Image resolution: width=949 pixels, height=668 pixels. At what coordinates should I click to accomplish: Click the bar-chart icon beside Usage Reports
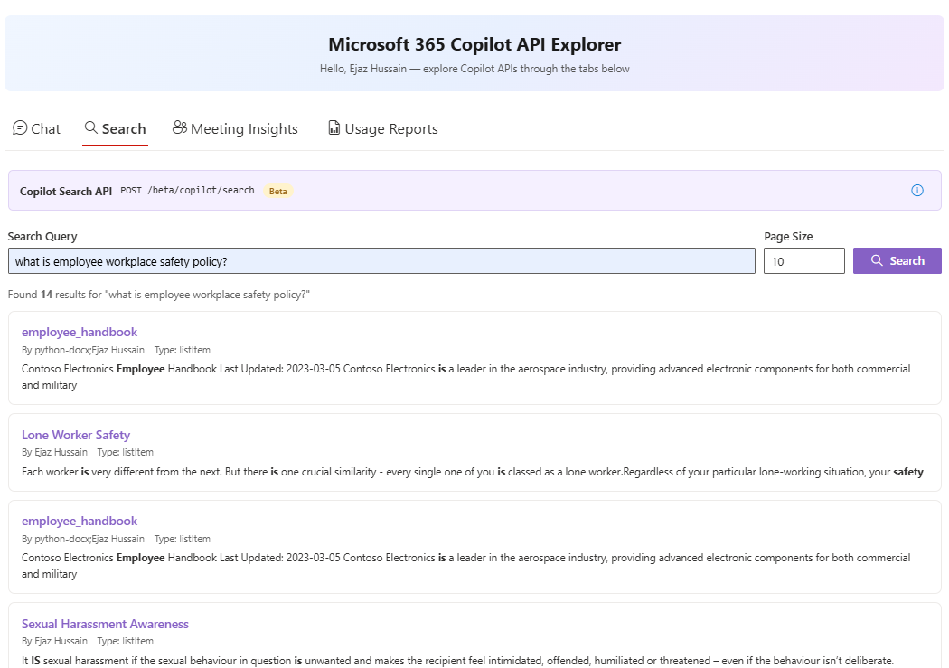(333, 127)
